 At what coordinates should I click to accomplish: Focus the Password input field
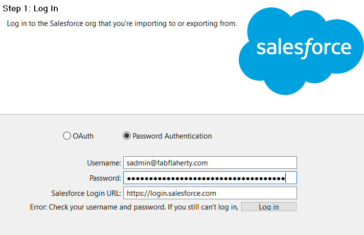pyautogui.click(x=210, y=178)
